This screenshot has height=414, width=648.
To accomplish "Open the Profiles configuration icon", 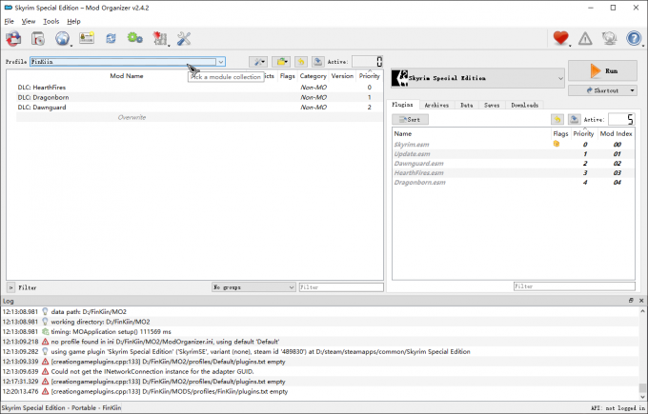I will coord(87,38).
